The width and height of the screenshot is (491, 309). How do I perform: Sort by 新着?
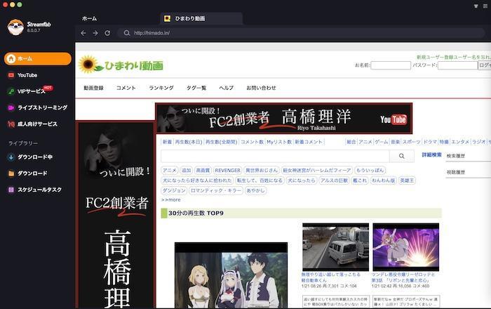[x=167, y=142]
